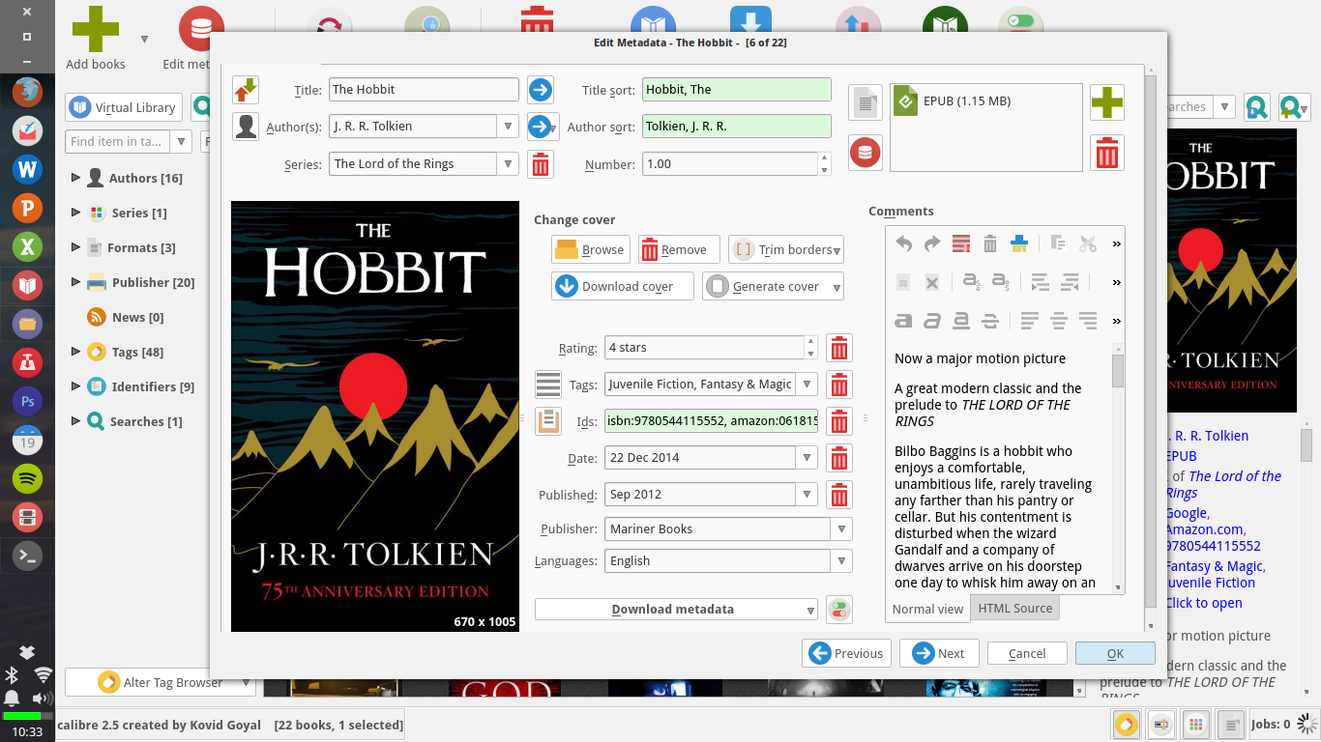
Task: Open the Tags dropdown list
Action: tap(807, 385)
